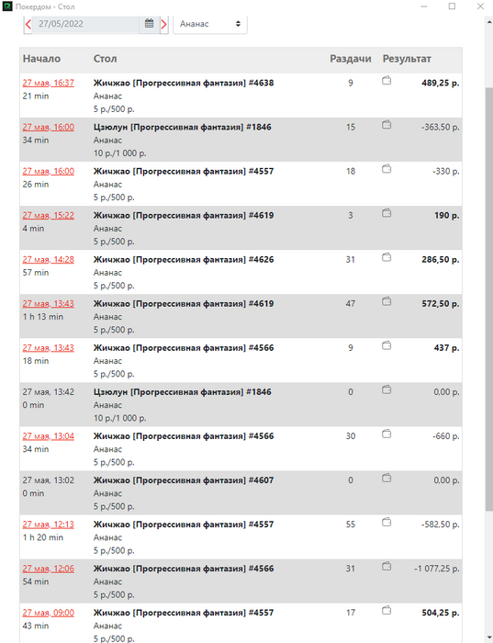Viewport: 493px width, 643px height.
Task: Open session link 27 мая, 15:22
Action: pyautogui.click(x=49, y=215)
